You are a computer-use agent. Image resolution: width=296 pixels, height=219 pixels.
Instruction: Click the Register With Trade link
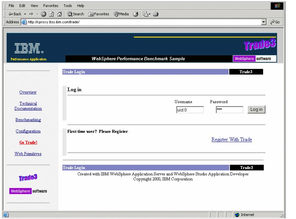(x=232, y=139)
